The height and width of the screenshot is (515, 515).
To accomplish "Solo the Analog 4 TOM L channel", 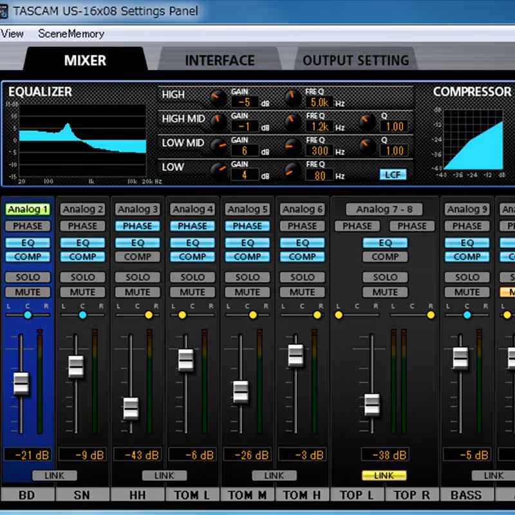I will click(192, 277).
